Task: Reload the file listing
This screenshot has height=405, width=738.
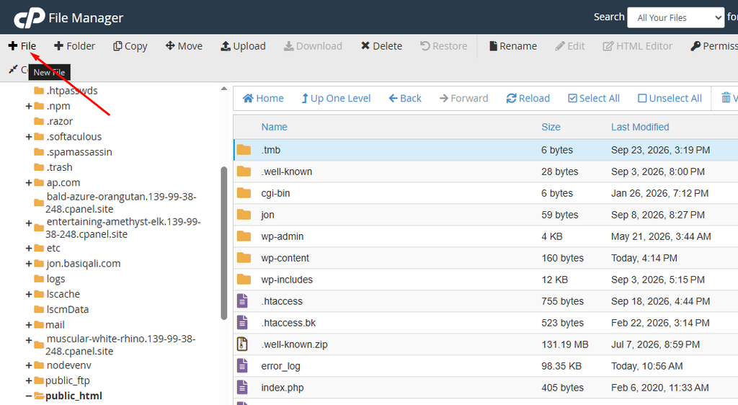Action: (528, 98)
